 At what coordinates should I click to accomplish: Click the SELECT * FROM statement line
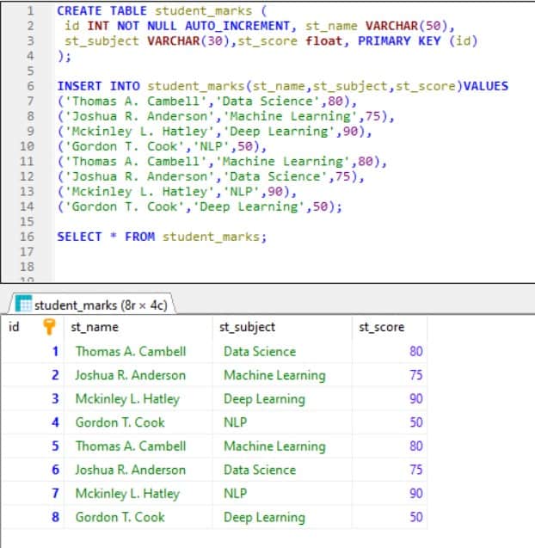coord(162,237)
